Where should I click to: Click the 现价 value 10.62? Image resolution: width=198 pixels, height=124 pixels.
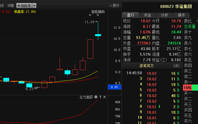click(146, 21)
